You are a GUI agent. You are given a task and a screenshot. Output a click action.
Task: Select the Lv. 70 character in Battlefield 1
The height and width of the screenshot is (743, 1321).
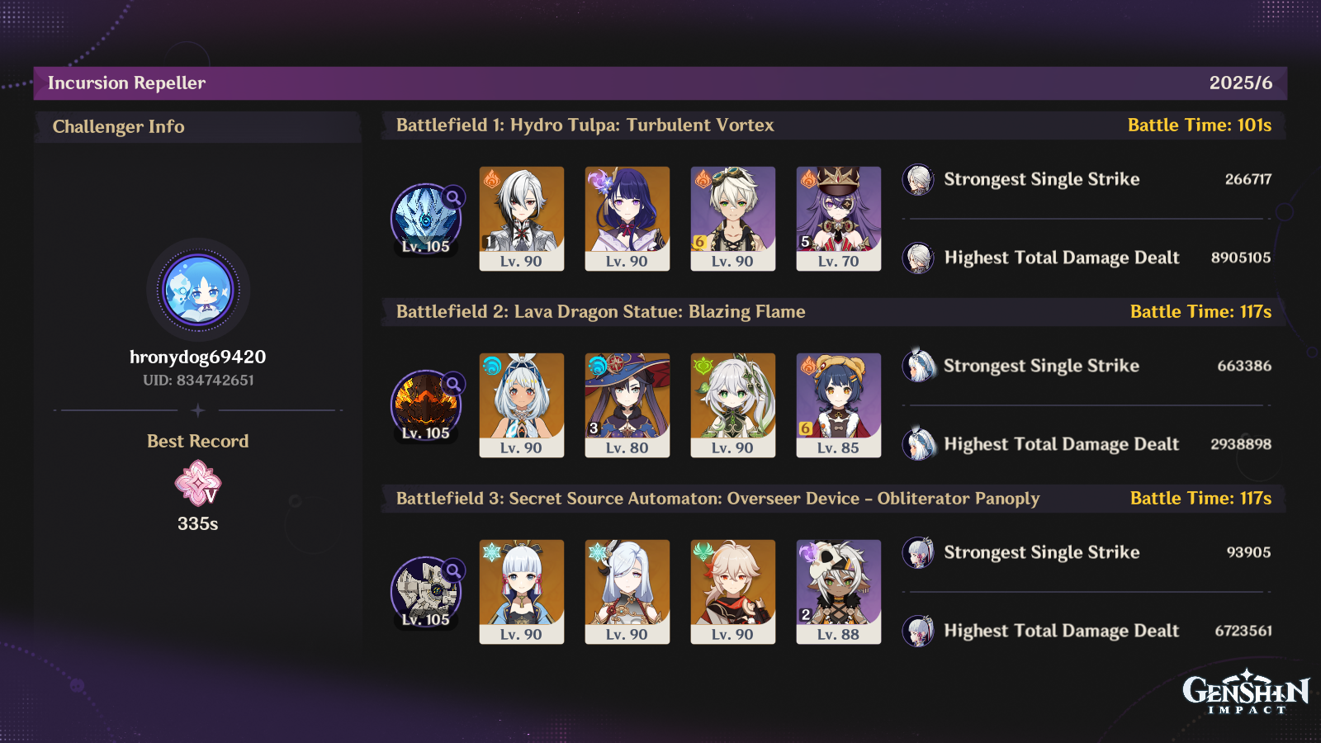tap(839, 219)
